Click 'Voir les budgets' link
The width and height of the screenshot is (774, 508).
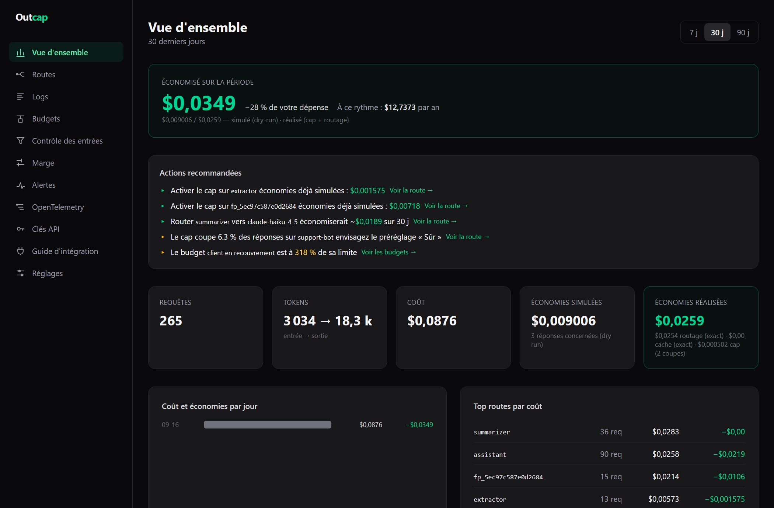pyautogui.click(x=389, y=252)
